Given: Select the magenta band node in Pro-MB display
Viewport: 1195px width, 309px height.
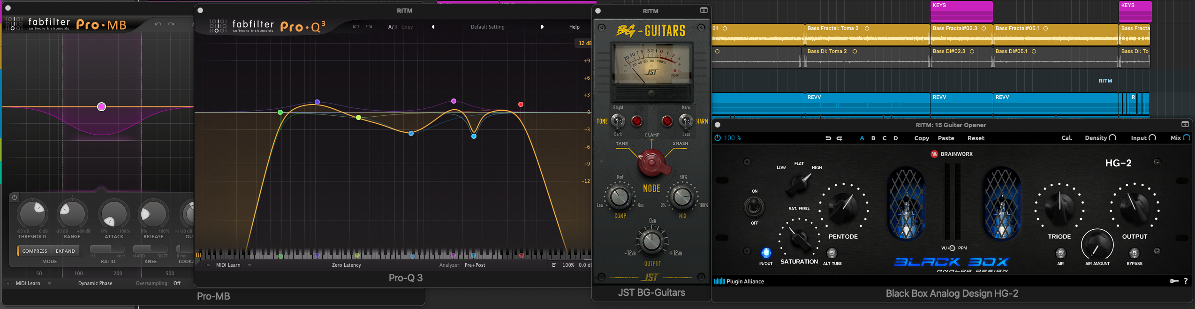Looking at the screenshot, I should (101, 107).
